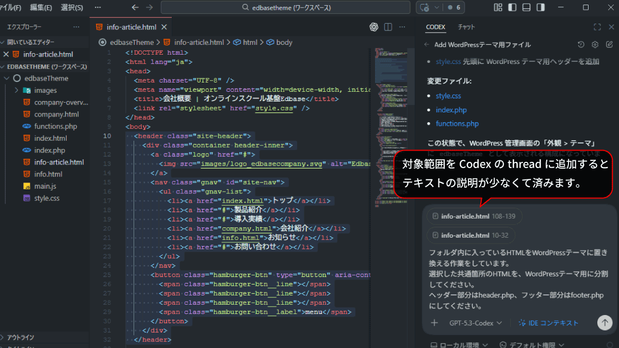
Task: Start a new Codex thread with the compose icon
Action: click(x=609, y=45)
